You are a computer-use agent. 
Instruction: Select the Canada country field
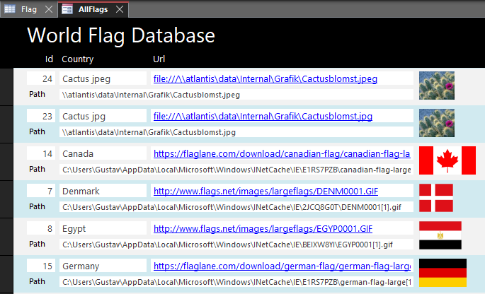click(103, 153)
